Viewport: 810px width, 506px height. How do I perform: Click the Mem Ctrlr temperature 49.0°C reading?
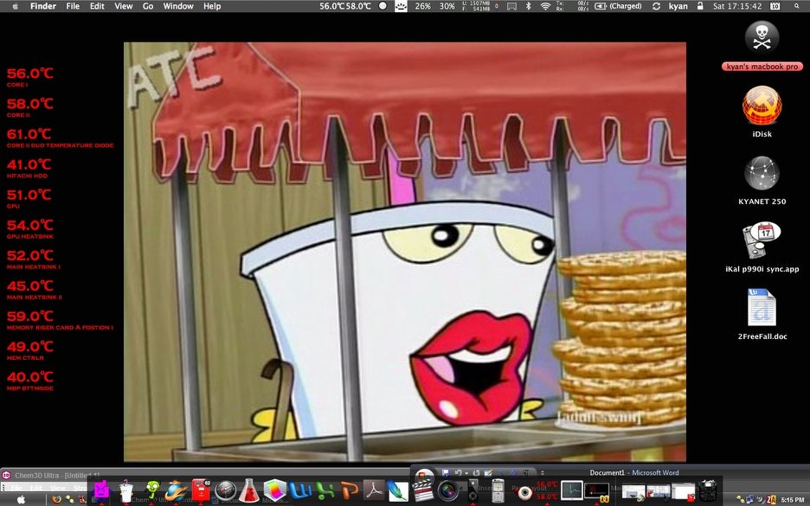coord(30,347)
